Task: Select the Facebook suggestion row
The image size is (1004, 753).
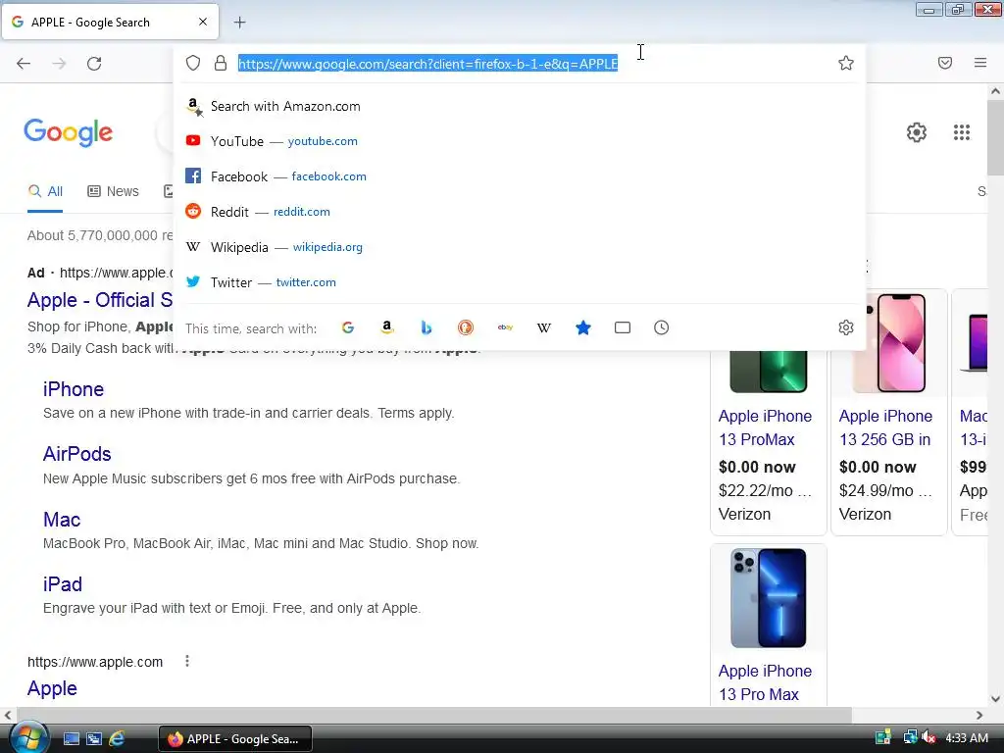Action: pyautogui.click(x=522, y=176)
